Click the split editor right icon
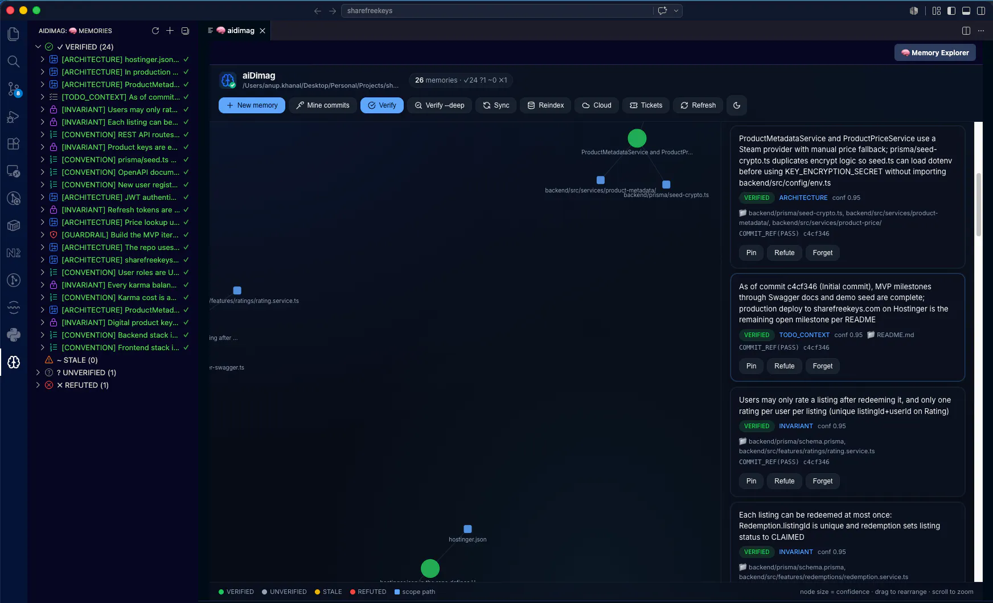The height and width of the screenshot is (603, 993). 966,31
